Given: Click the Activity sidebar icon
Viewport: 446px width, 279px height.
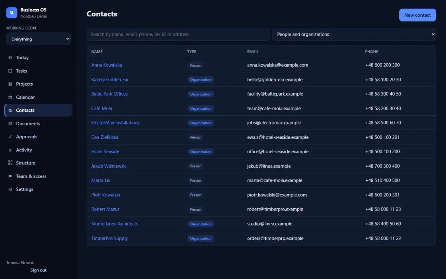Looking at the screenshot, I should pyautogui.click(x=10, y=150).
